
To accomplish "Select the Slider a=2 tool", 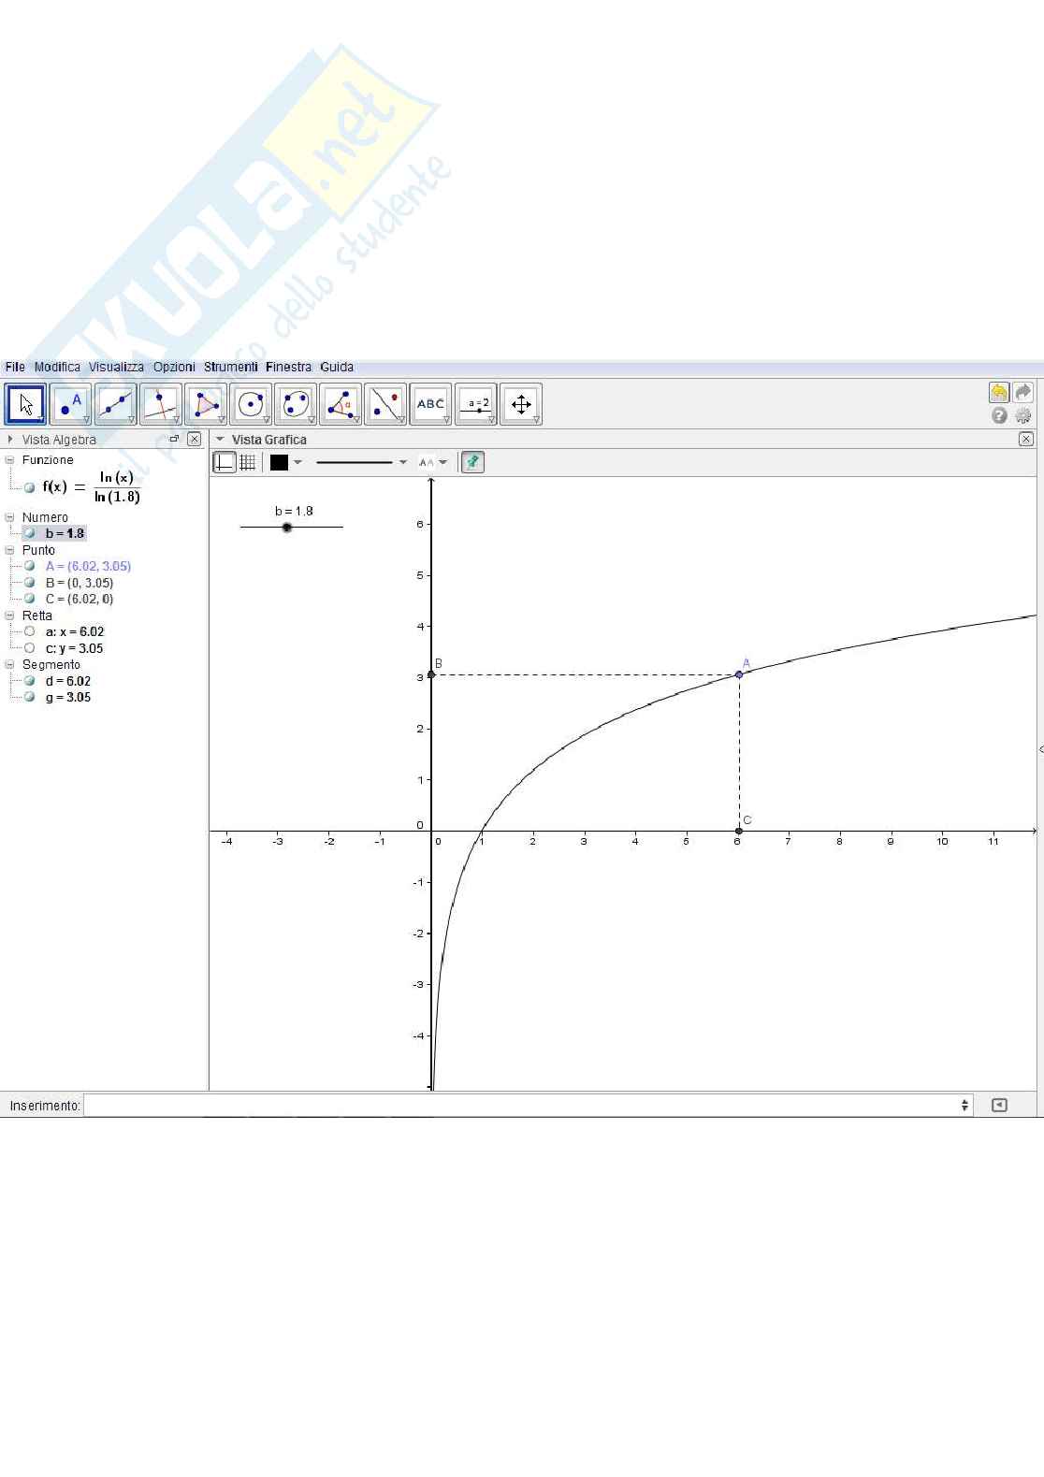I will 476,405.
